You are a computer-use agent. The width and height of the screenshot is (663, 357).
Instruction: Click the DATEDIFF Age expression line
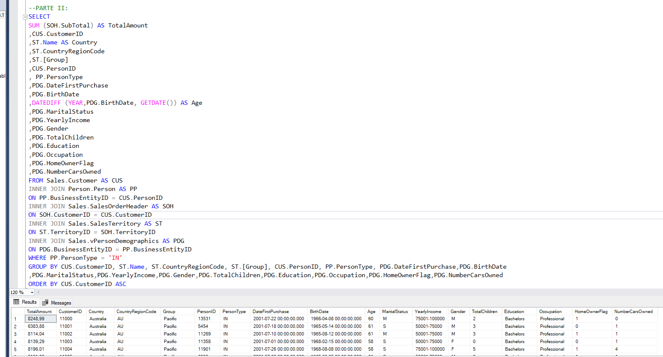[x=115, y=103]
